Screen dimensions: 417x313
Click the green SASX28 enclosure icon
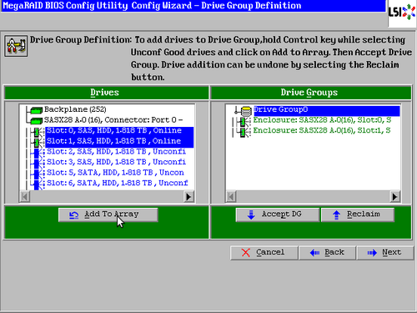tap(36, 120)
